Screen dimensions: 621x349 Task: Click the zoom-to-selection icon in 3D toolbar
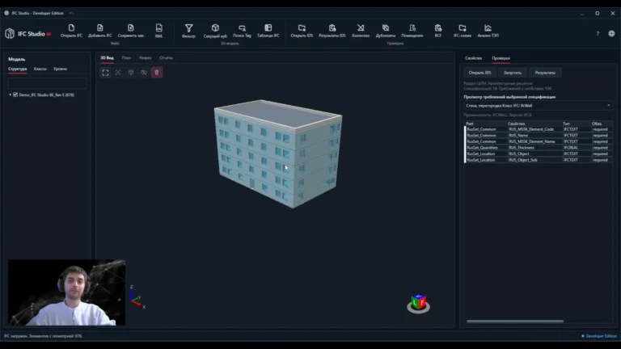tap(118, 73)
